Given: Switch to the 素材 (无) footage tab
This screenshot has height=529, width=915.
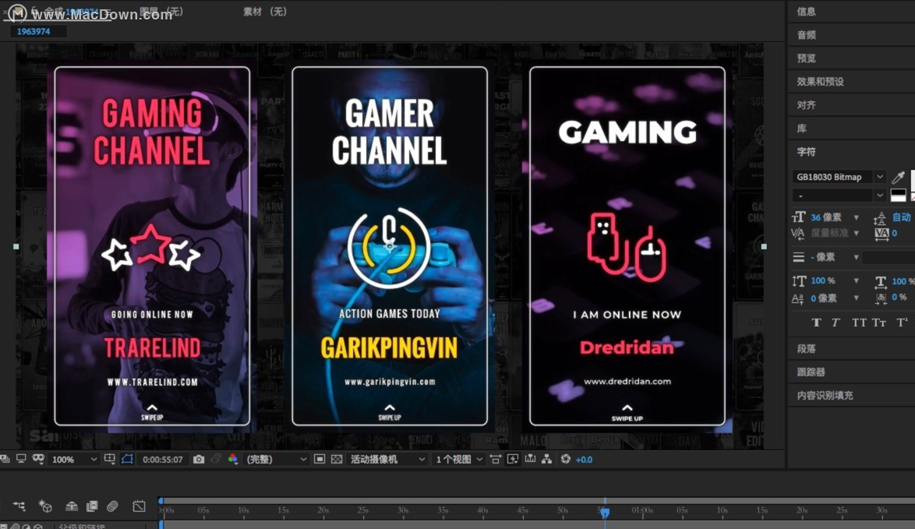Looking at the screenshot, I should 265,12.
